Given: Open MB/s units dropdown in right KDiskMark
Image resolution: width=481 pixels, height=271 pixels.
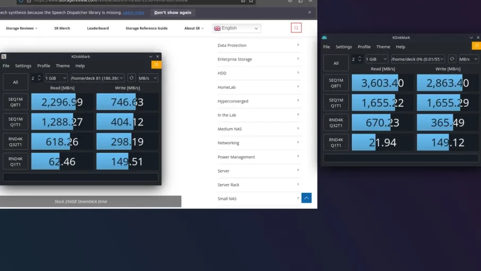Looking at the screenshot, I should pos(468,59).
